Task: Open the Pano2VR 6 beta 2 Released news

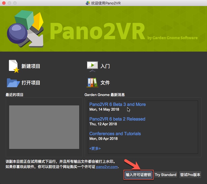Action: click(x=117, y=119)
